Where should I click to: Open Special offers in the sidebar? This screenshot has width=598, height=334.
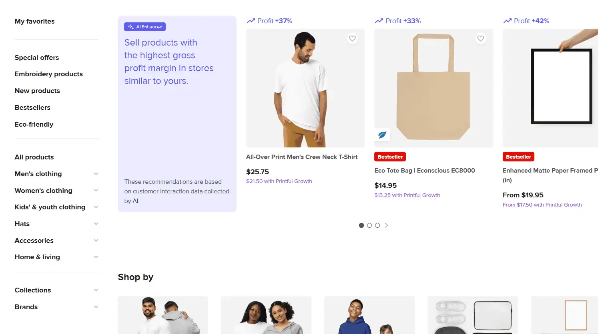(37, 58)
